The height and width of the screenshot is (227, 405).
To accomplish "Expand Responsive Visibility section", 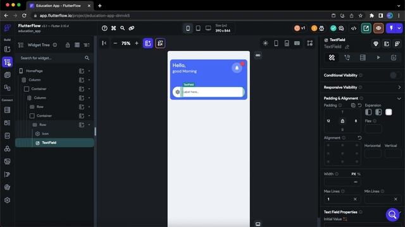I will tap(399, 87).
